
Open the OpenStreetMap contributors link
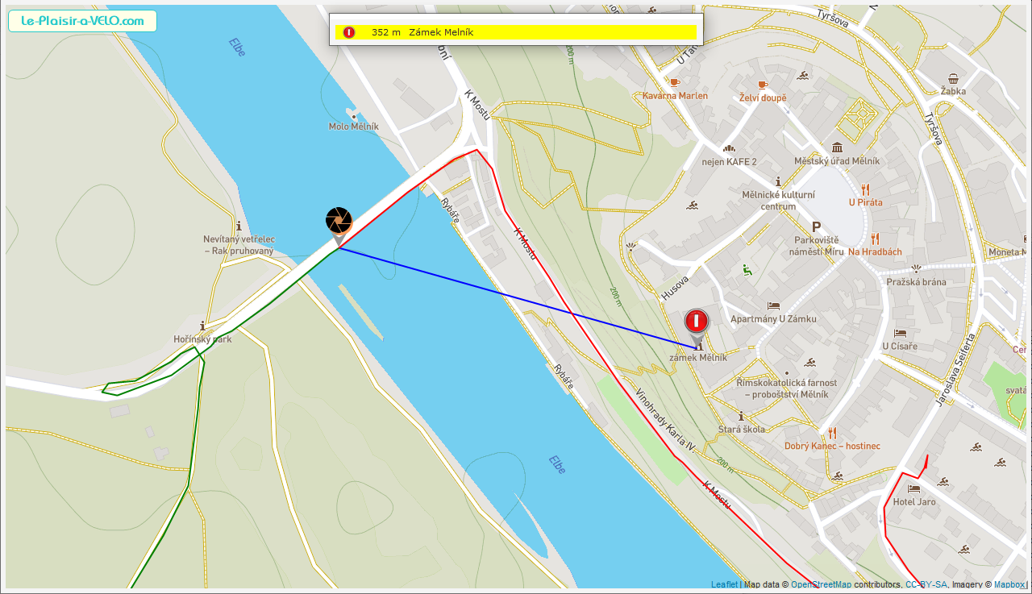[821, 584]
